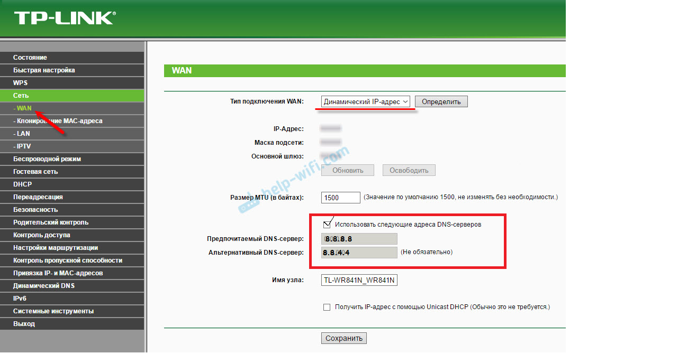
Task: Check the 'Получить IP-адрес с помощью Unicast DHCP' option
Action: (327, 306)
